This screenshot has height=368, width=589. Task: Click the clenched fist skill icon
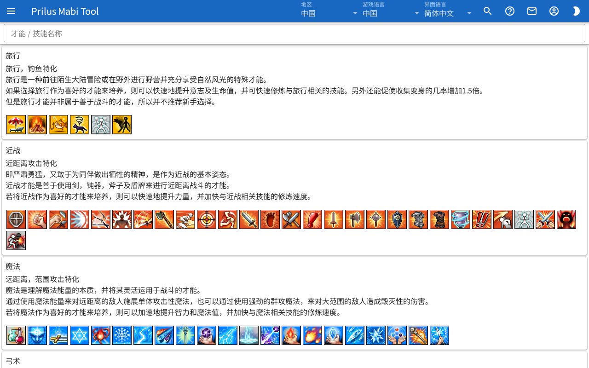[x=37, y=219]
